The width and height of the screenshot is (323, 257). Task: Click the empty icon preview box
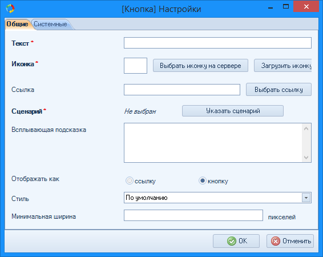tap(135, 66)
